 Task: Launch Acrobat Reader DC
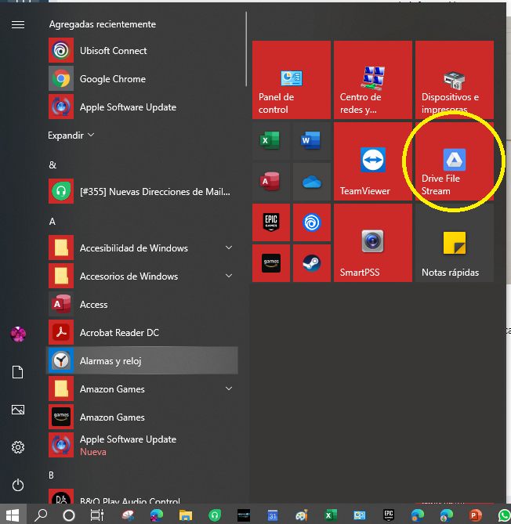[143, 333]
